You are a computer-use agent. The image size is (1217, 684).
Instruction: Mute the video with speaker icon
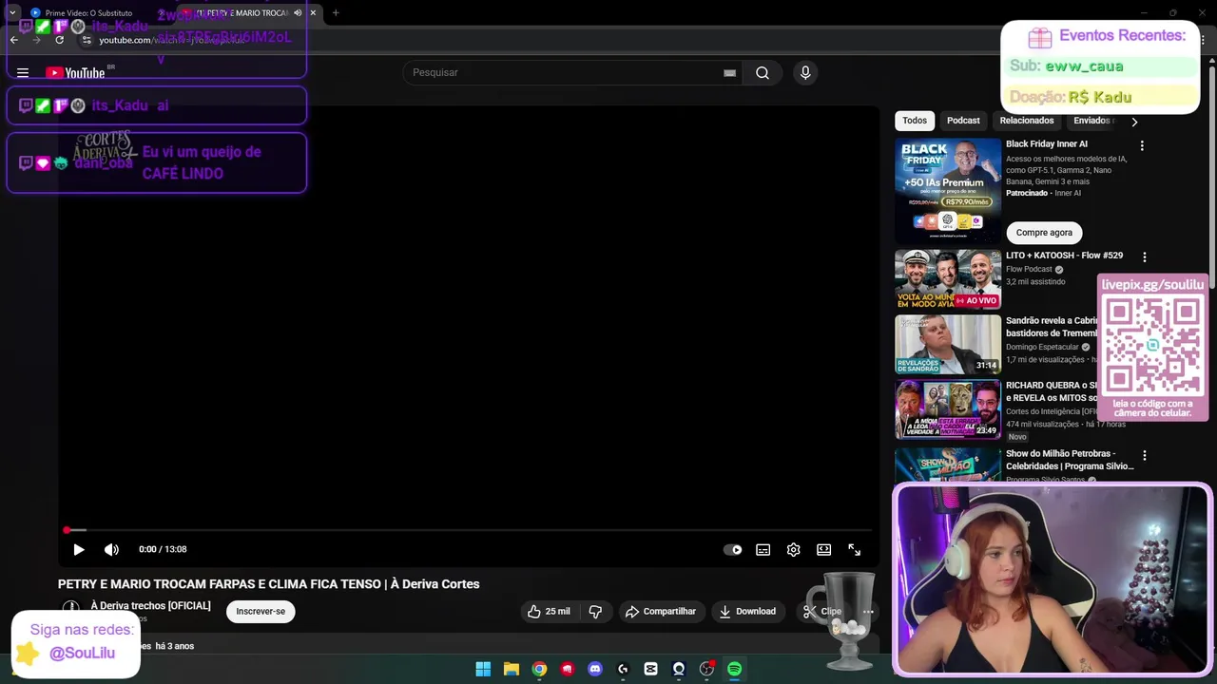point(111,549)
